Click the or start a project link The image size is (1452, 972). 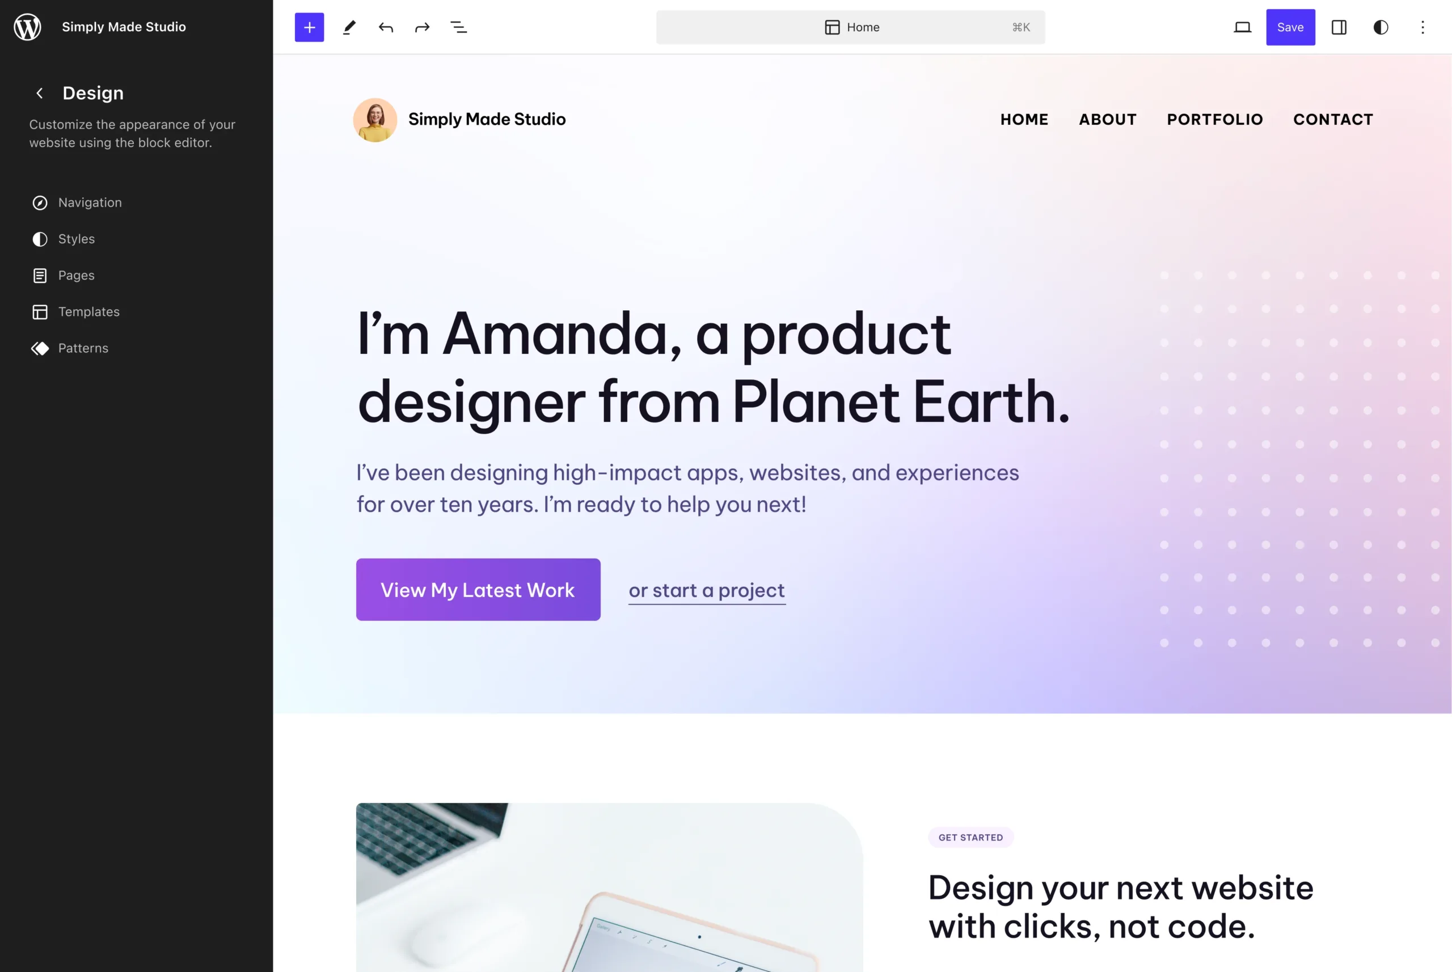click(707, 589)
